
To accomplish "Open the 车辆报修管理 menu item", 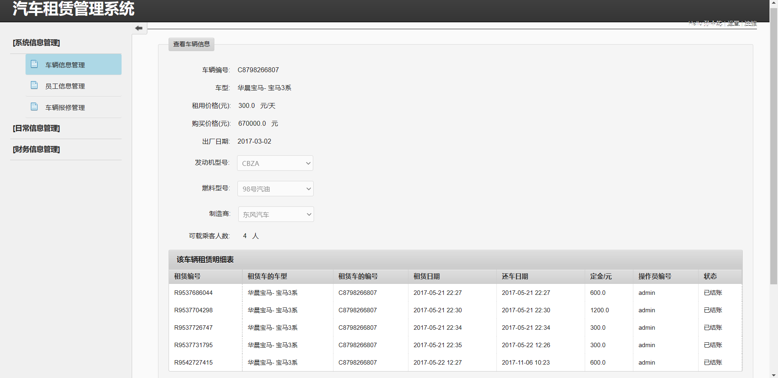I will click(x=73, y=107).
